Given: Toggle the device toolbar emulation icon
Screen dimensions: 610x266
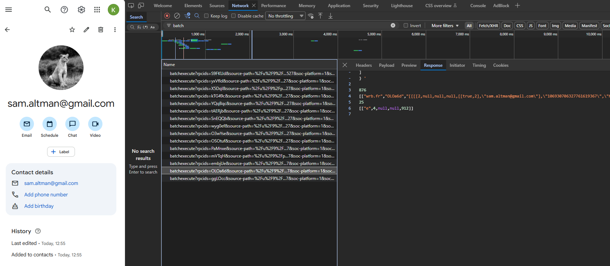Looking at the screenshot, I should coord(141,5).
